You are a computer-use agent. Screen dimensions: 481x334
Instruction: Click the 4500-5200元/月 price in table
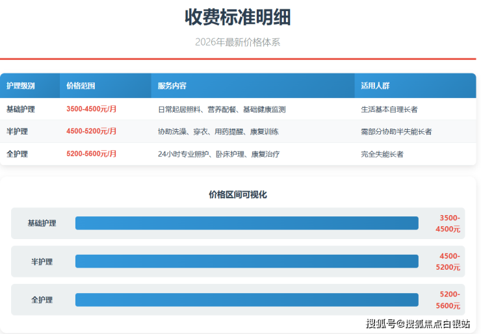click(91, 131)
